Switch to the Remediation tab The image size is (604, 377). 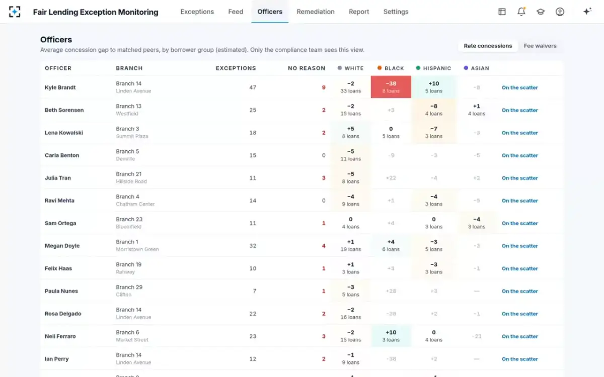[316, 12]
